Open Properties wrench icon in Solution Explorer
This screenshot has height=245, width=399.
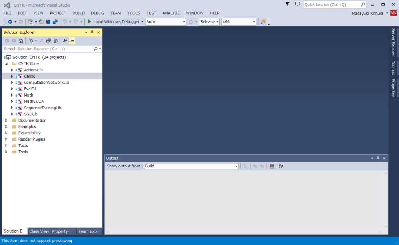[x=65, y=41]
